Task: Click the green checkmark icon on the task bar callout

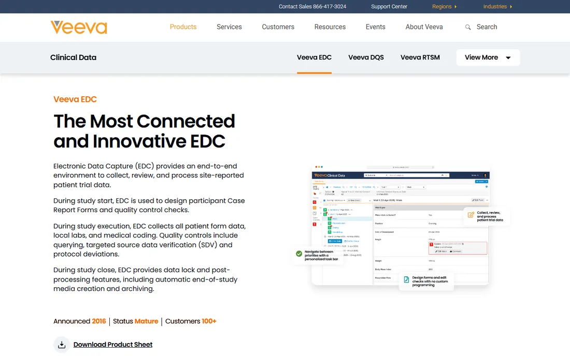Action: [299, 254]
